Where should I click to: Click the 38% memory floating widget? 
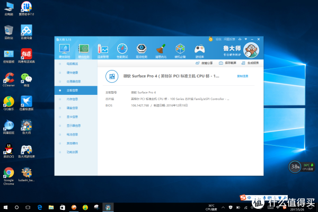[295, 167]
